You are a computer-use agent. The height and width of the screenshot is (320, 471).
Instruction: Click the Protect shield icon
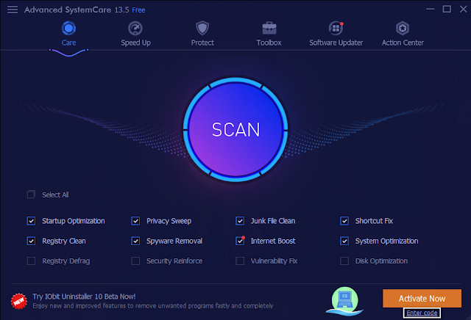click(x=202, y=28)
